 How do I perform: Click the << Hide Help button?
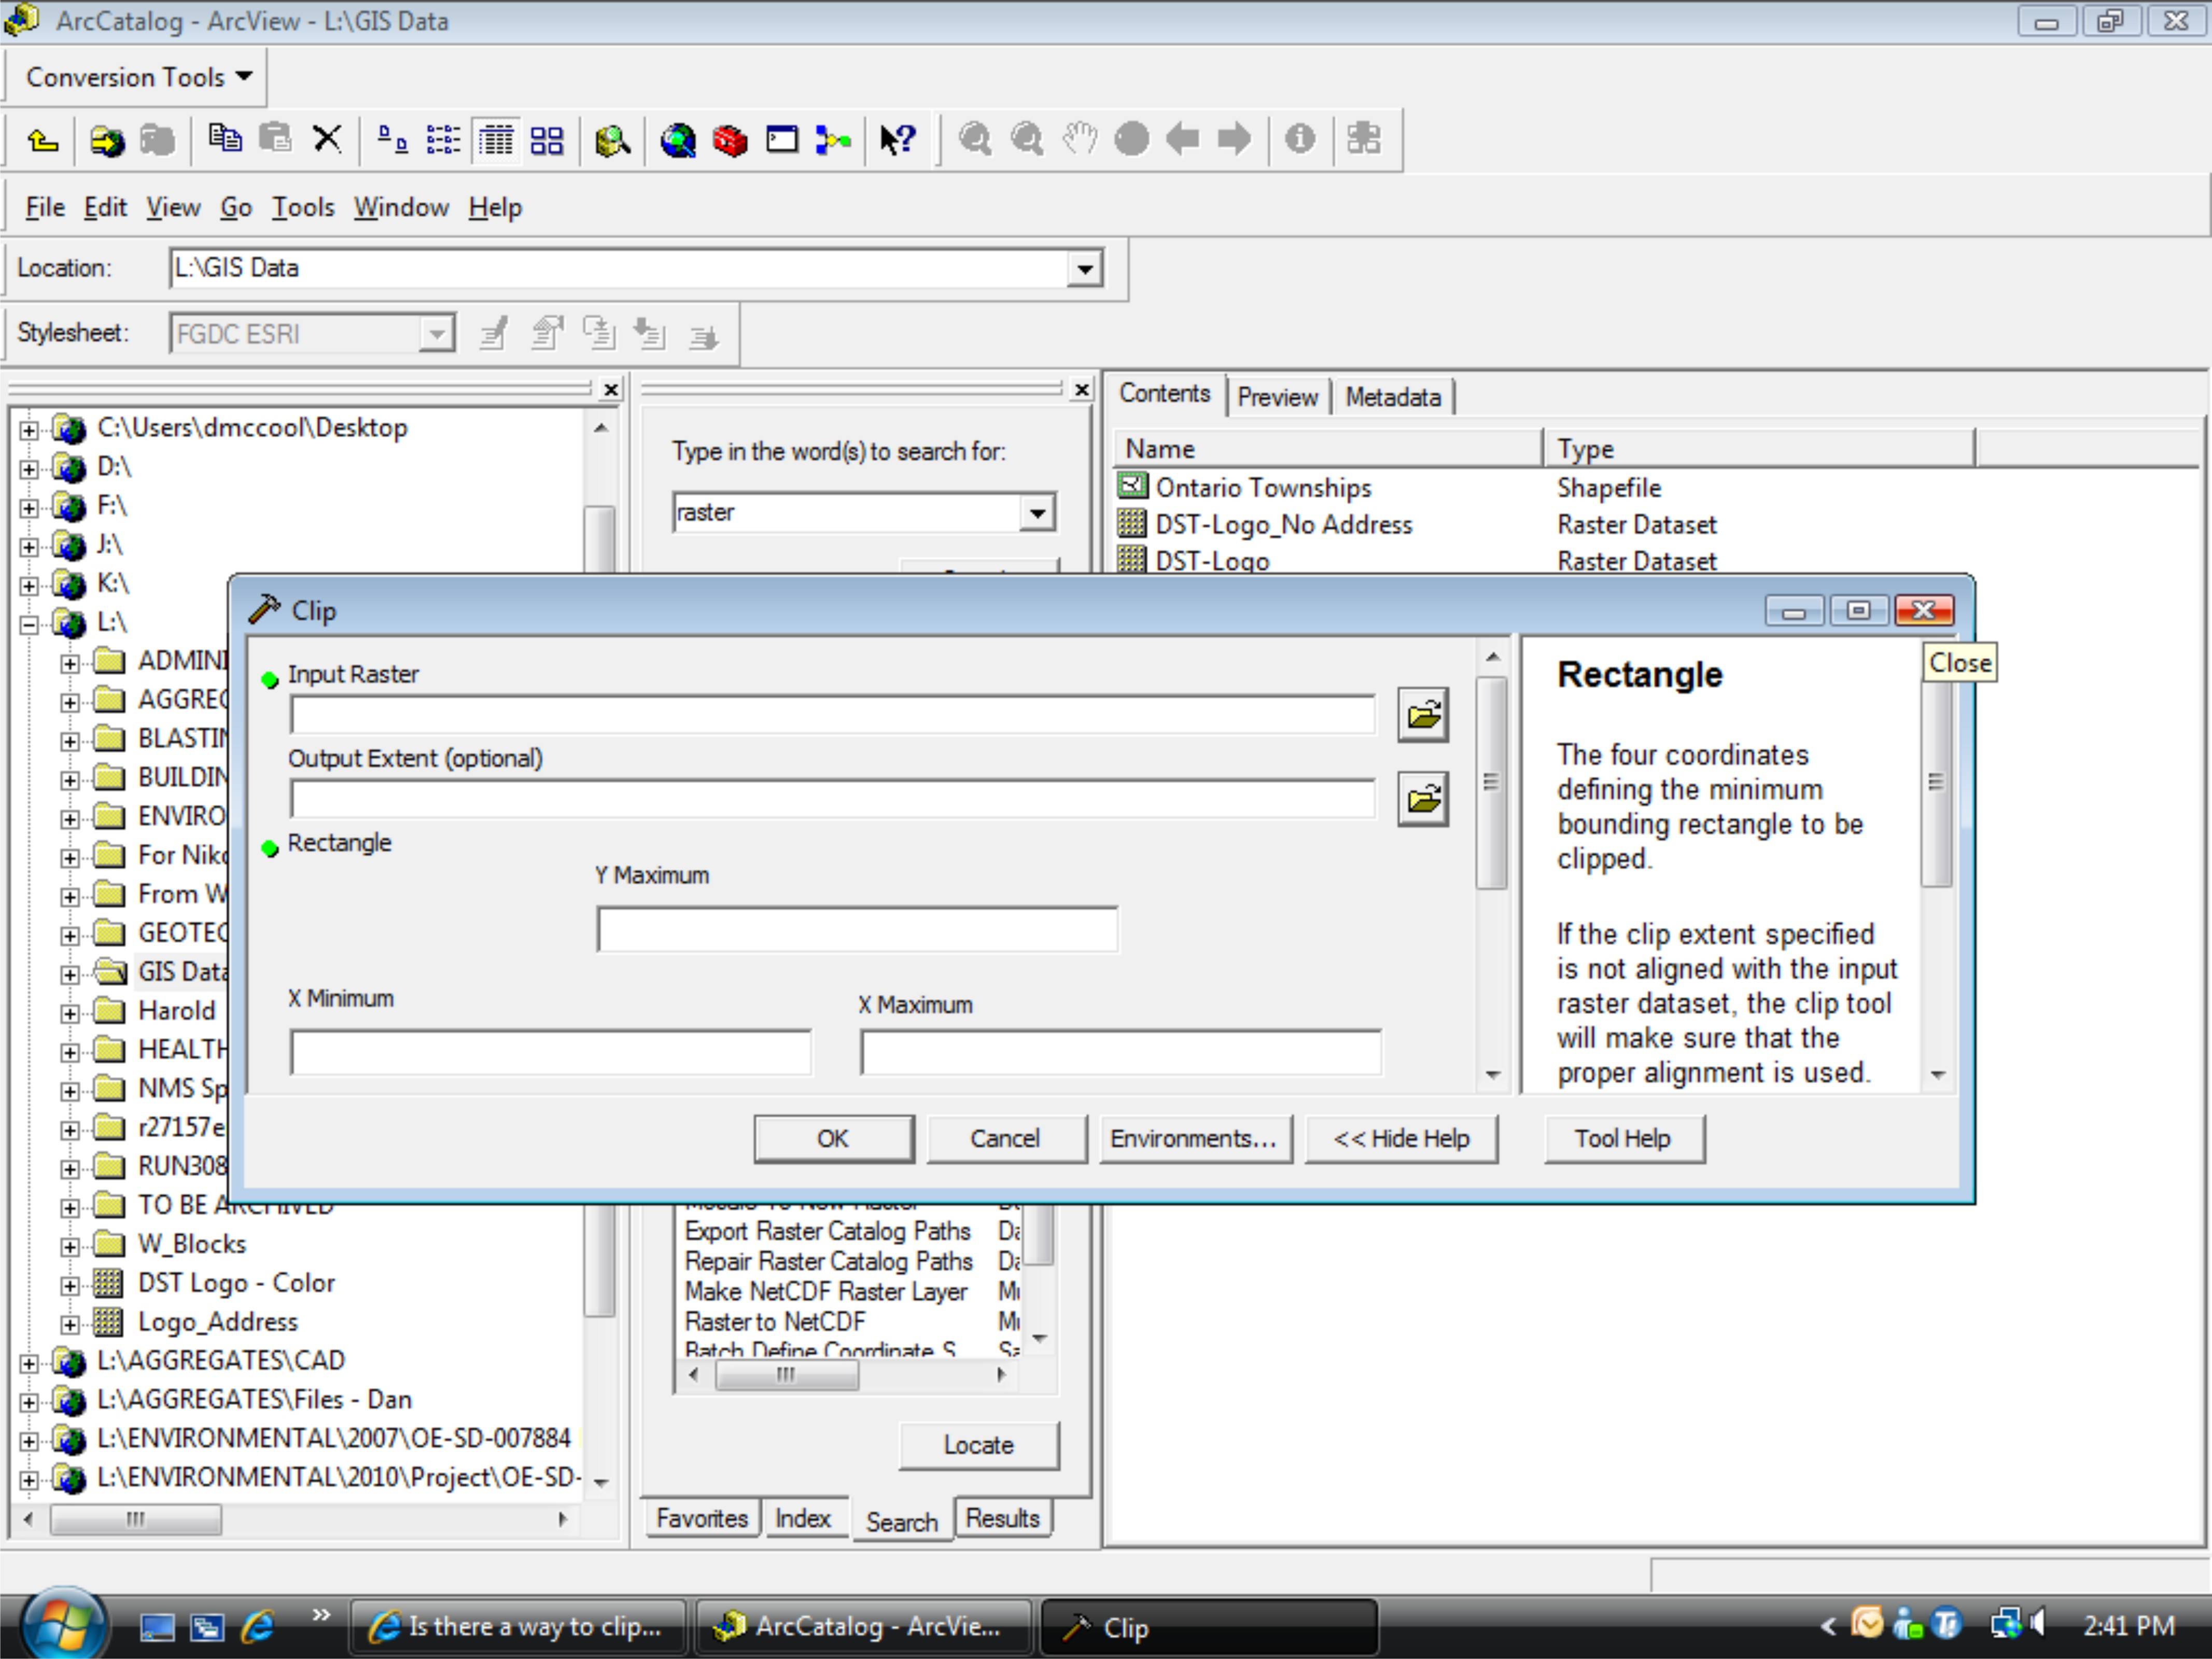point(1401,1138)
